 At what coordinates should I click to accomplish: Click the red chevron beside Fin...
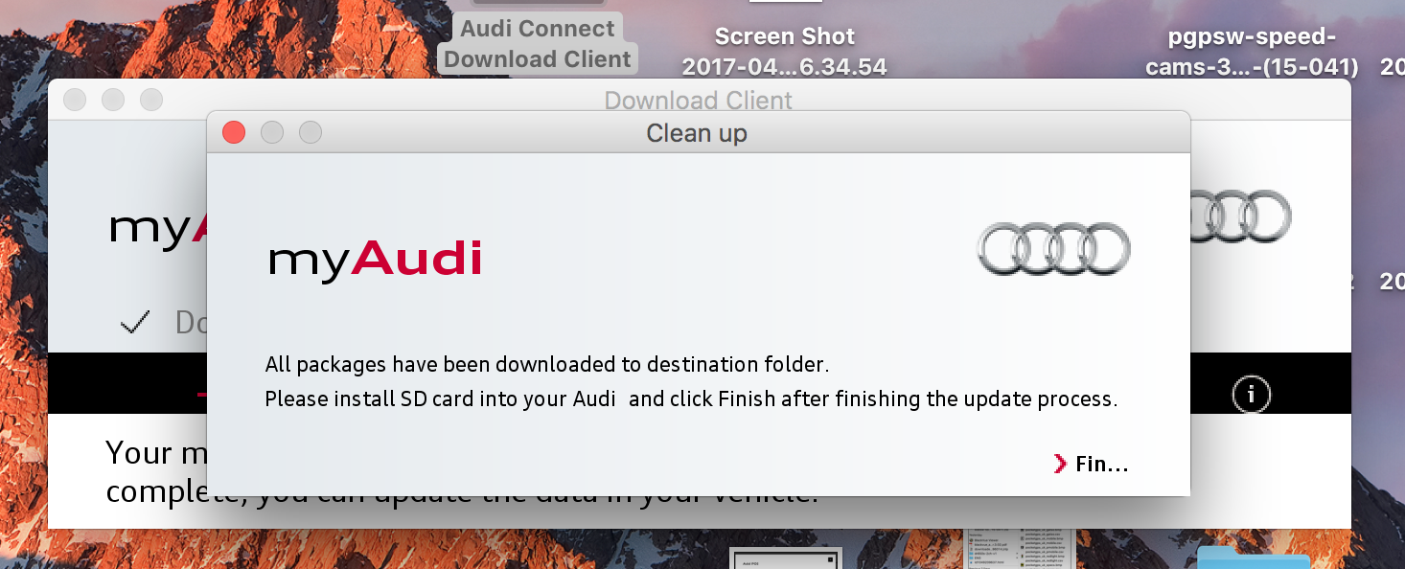coord(1060,465)
